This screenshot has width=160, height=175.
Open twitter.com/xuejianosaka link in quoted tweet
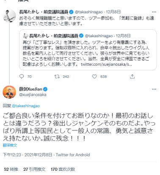click(x=106, y=64)
